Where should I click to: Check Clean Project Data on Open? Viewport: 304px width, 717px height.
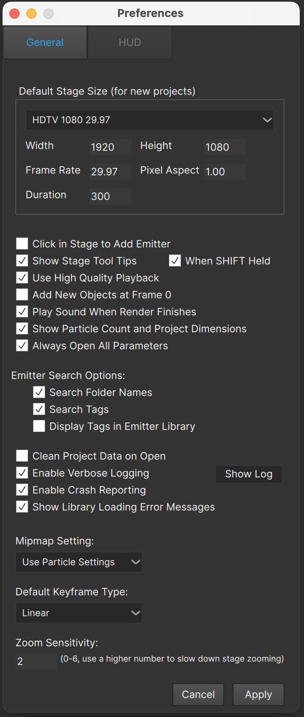point(22,456)
